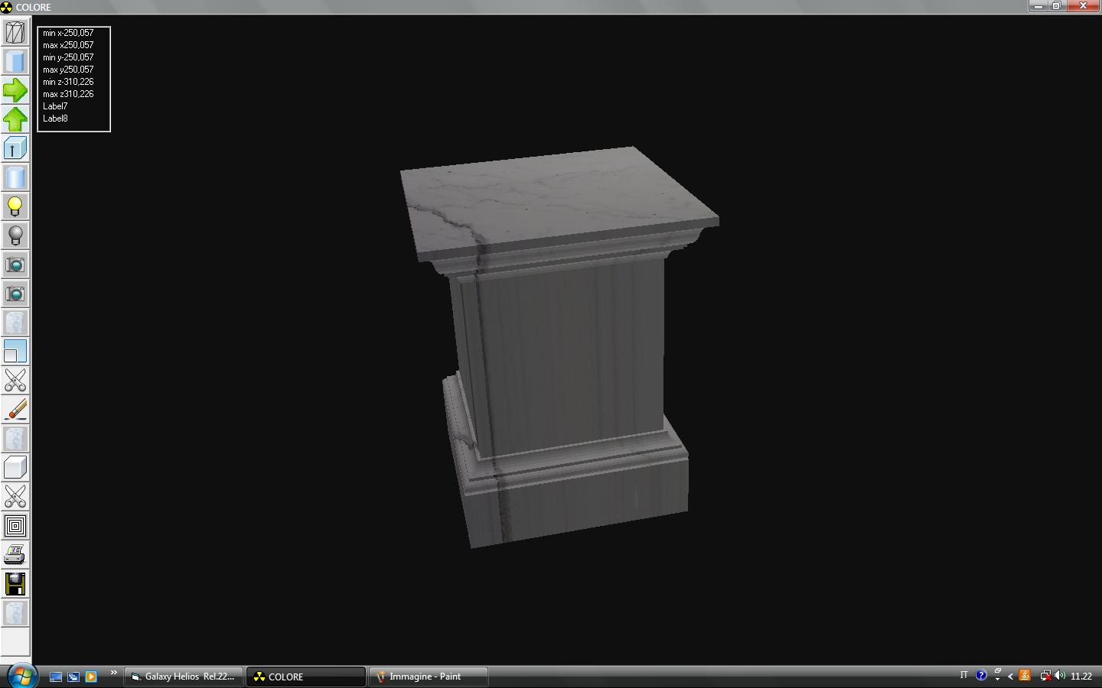Click faded glass icon below the cameras

tap(15, 323)
